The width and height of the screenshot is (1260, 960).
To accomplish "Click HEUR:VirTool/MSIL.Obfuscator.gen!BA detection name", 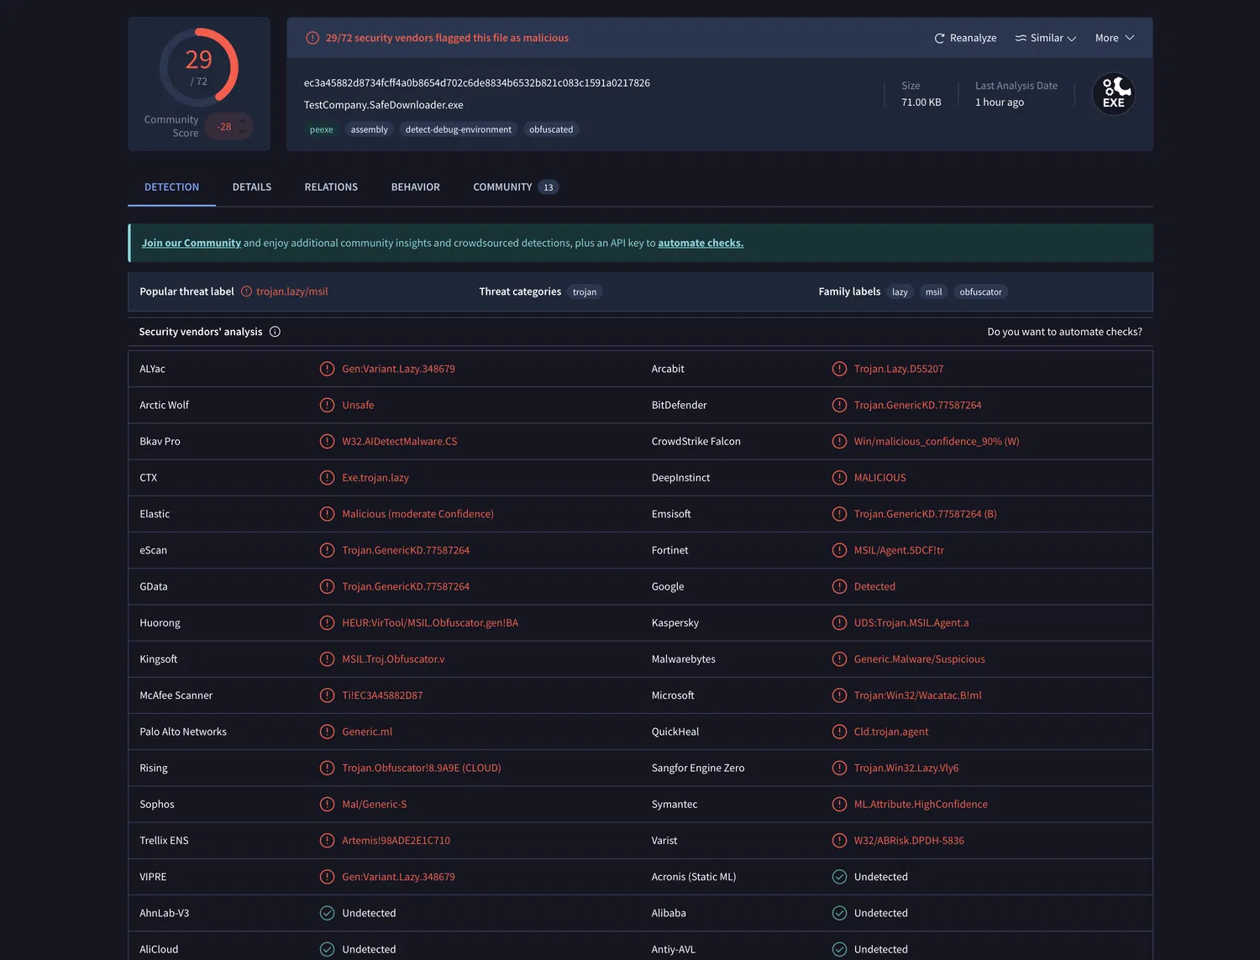I will point(430,622).
